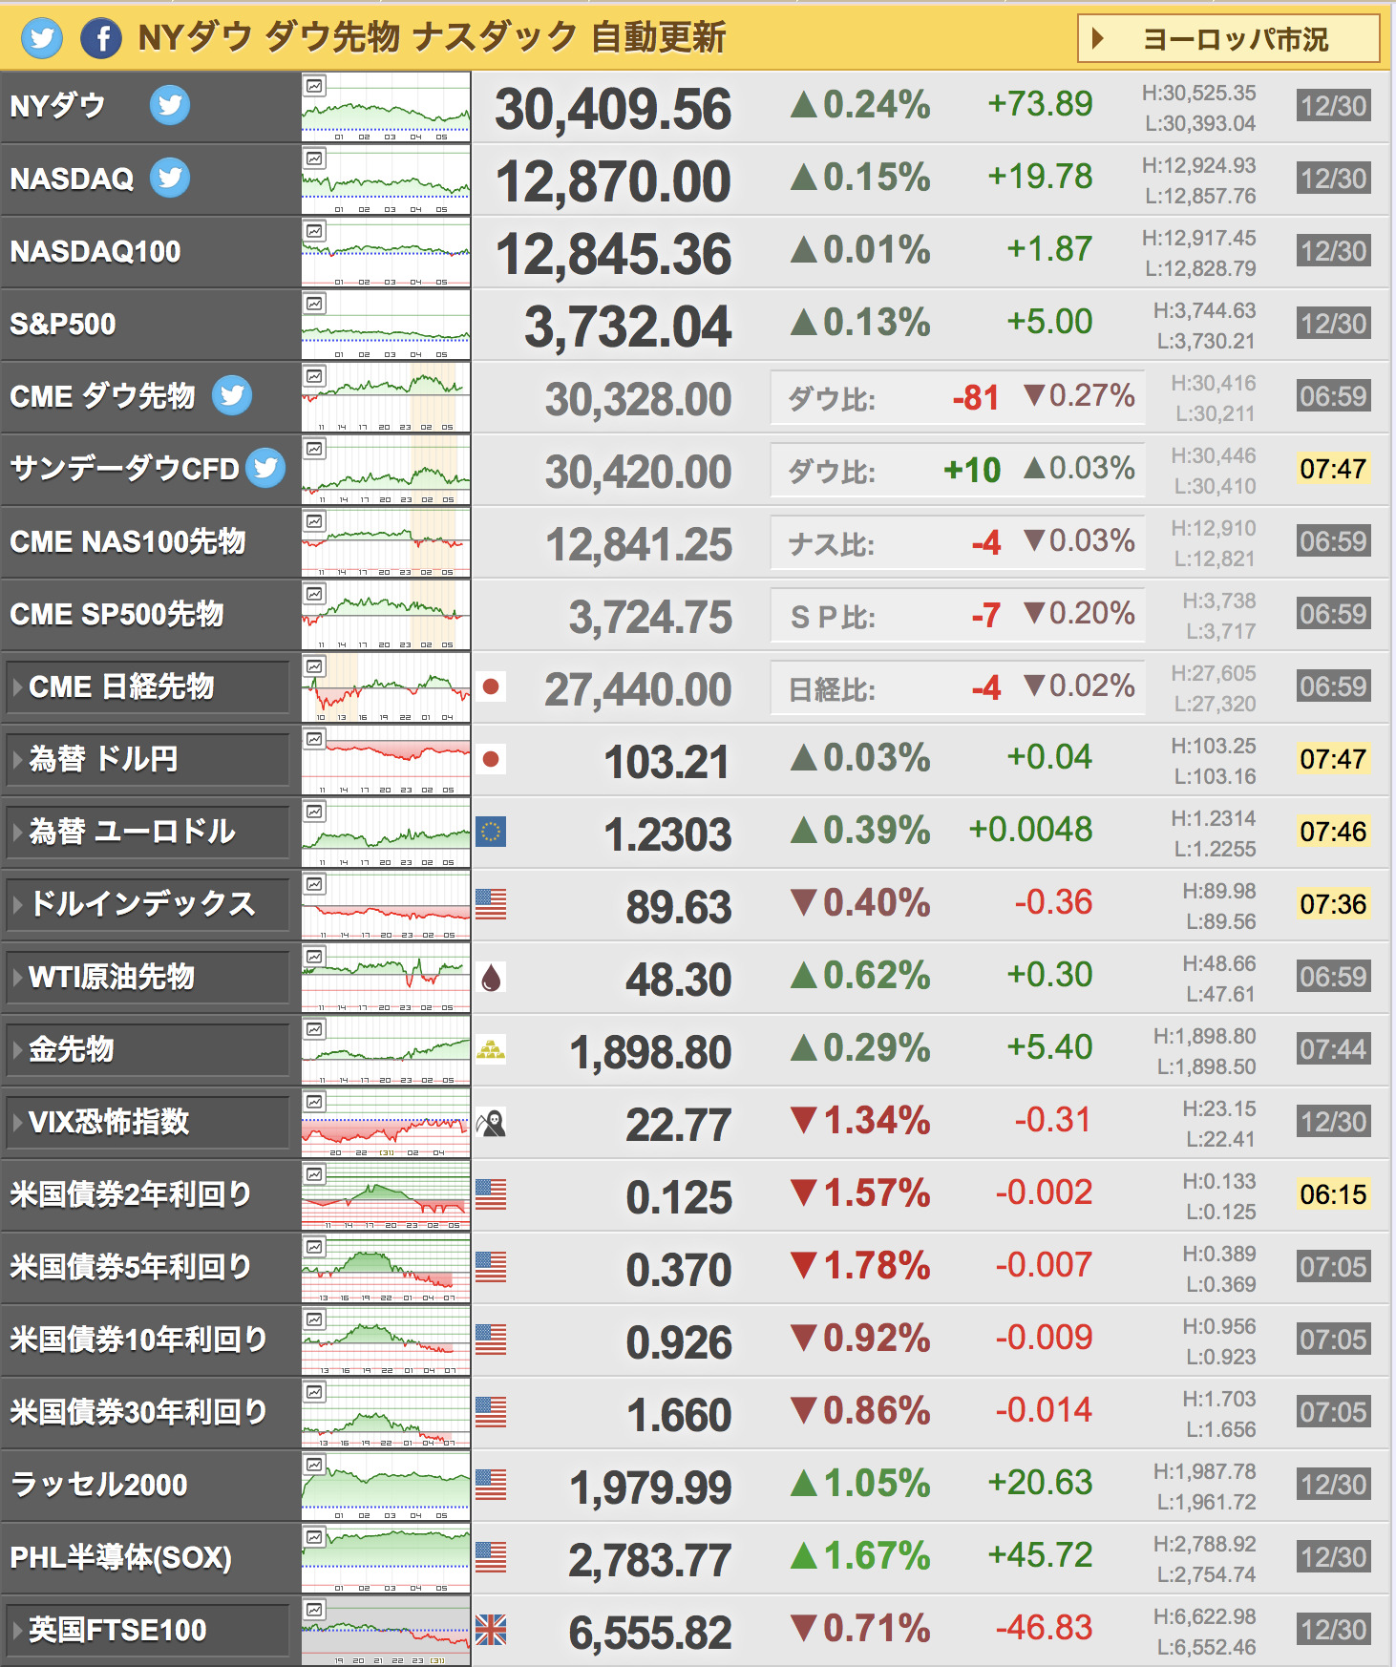Expand the WTI原油先物 section

tap(147, 977)
